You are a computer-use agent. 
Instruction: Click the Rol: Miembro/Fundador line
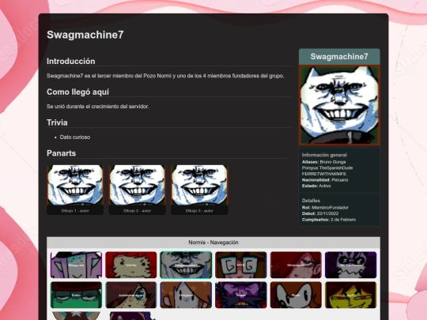point(325,208)
